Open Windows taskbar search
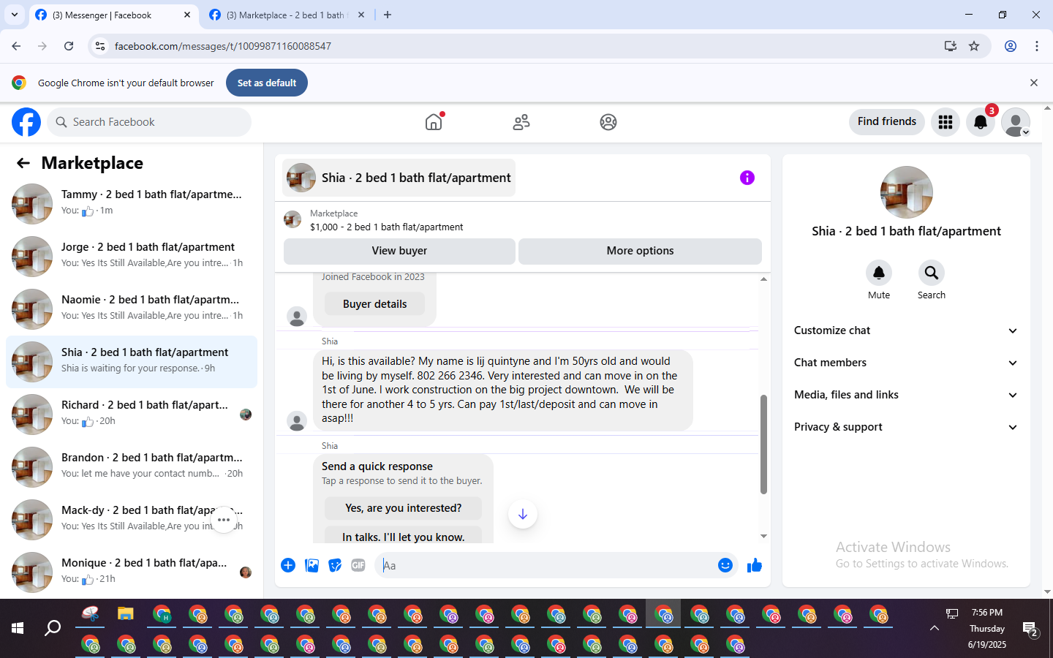 (x=53, y=628)
